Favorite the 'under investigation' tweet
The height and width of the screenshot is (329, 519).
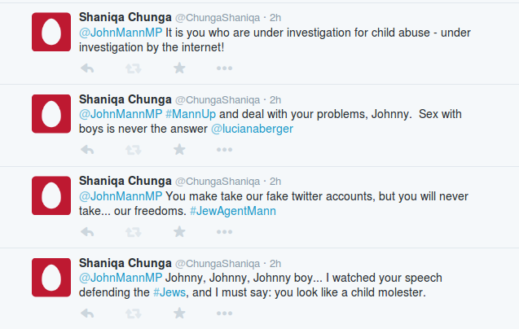[x=178, y=68]
